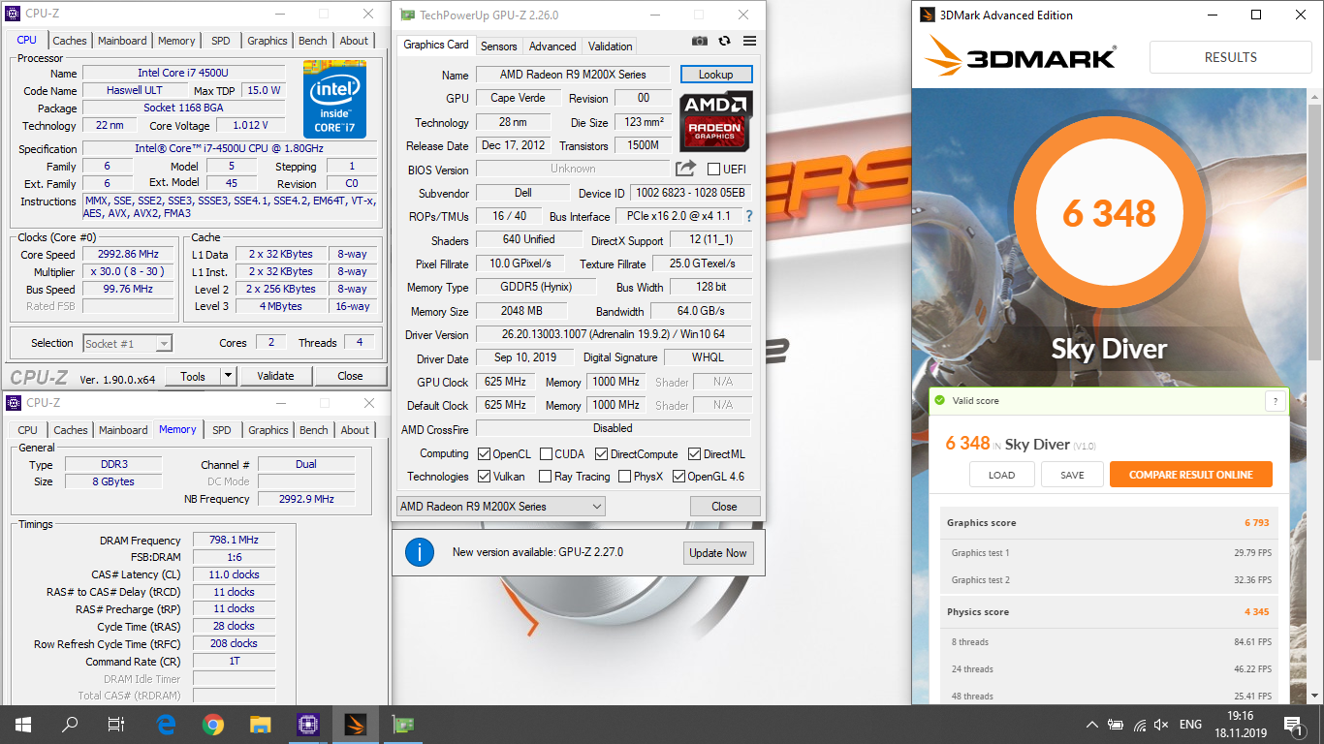The height and width of the screenshot is (744, 1324).
Task: Open Bench tab in top CPU-Z window
Action: tap(312, 41)
